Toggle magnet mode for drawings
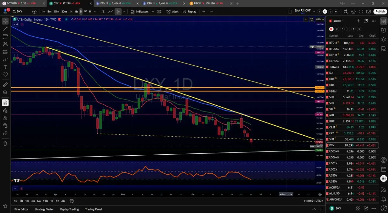The image size is (388, 213). (5, 103)
